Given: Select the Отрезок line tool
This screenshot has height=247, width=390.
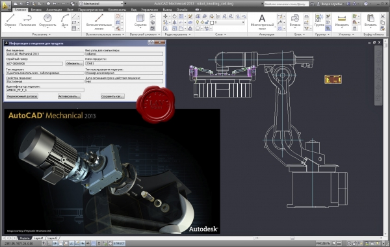Looking at the screenshot, I should (x=10, y=20).
